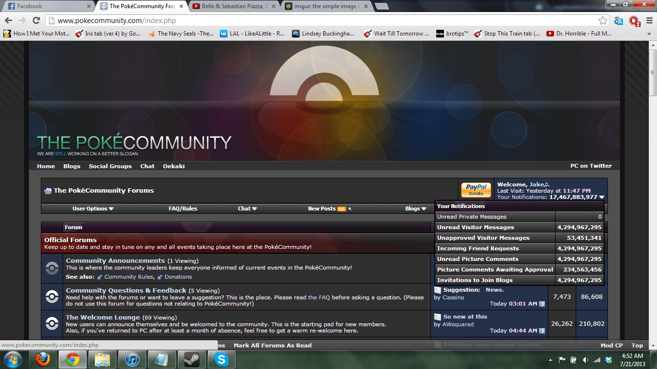Close the Facebook tab
This screenshot has width=657, height=369.
click(x=89, y=6)
